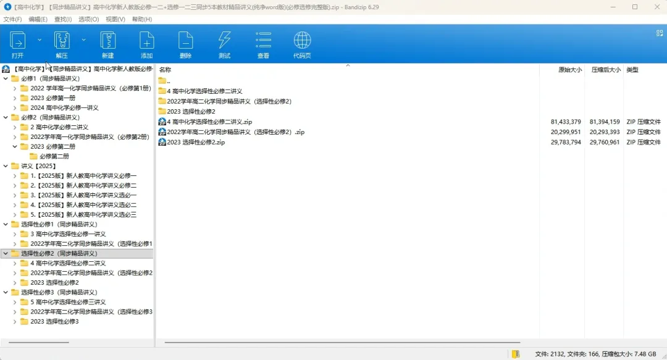
Task: Collapse the 2023 必修第二册 tree node
Action: click(15, 146)
